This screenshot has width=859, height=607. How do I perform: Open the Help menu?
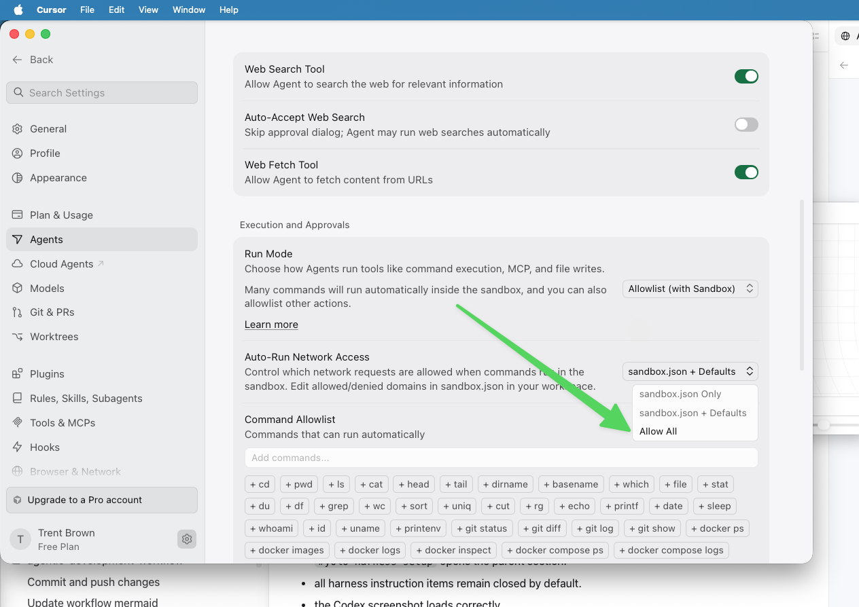(x=229, y=10)
